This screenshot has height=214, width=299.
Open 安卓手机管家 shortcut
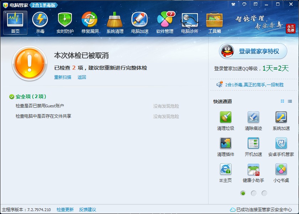[x=281, y=147]
